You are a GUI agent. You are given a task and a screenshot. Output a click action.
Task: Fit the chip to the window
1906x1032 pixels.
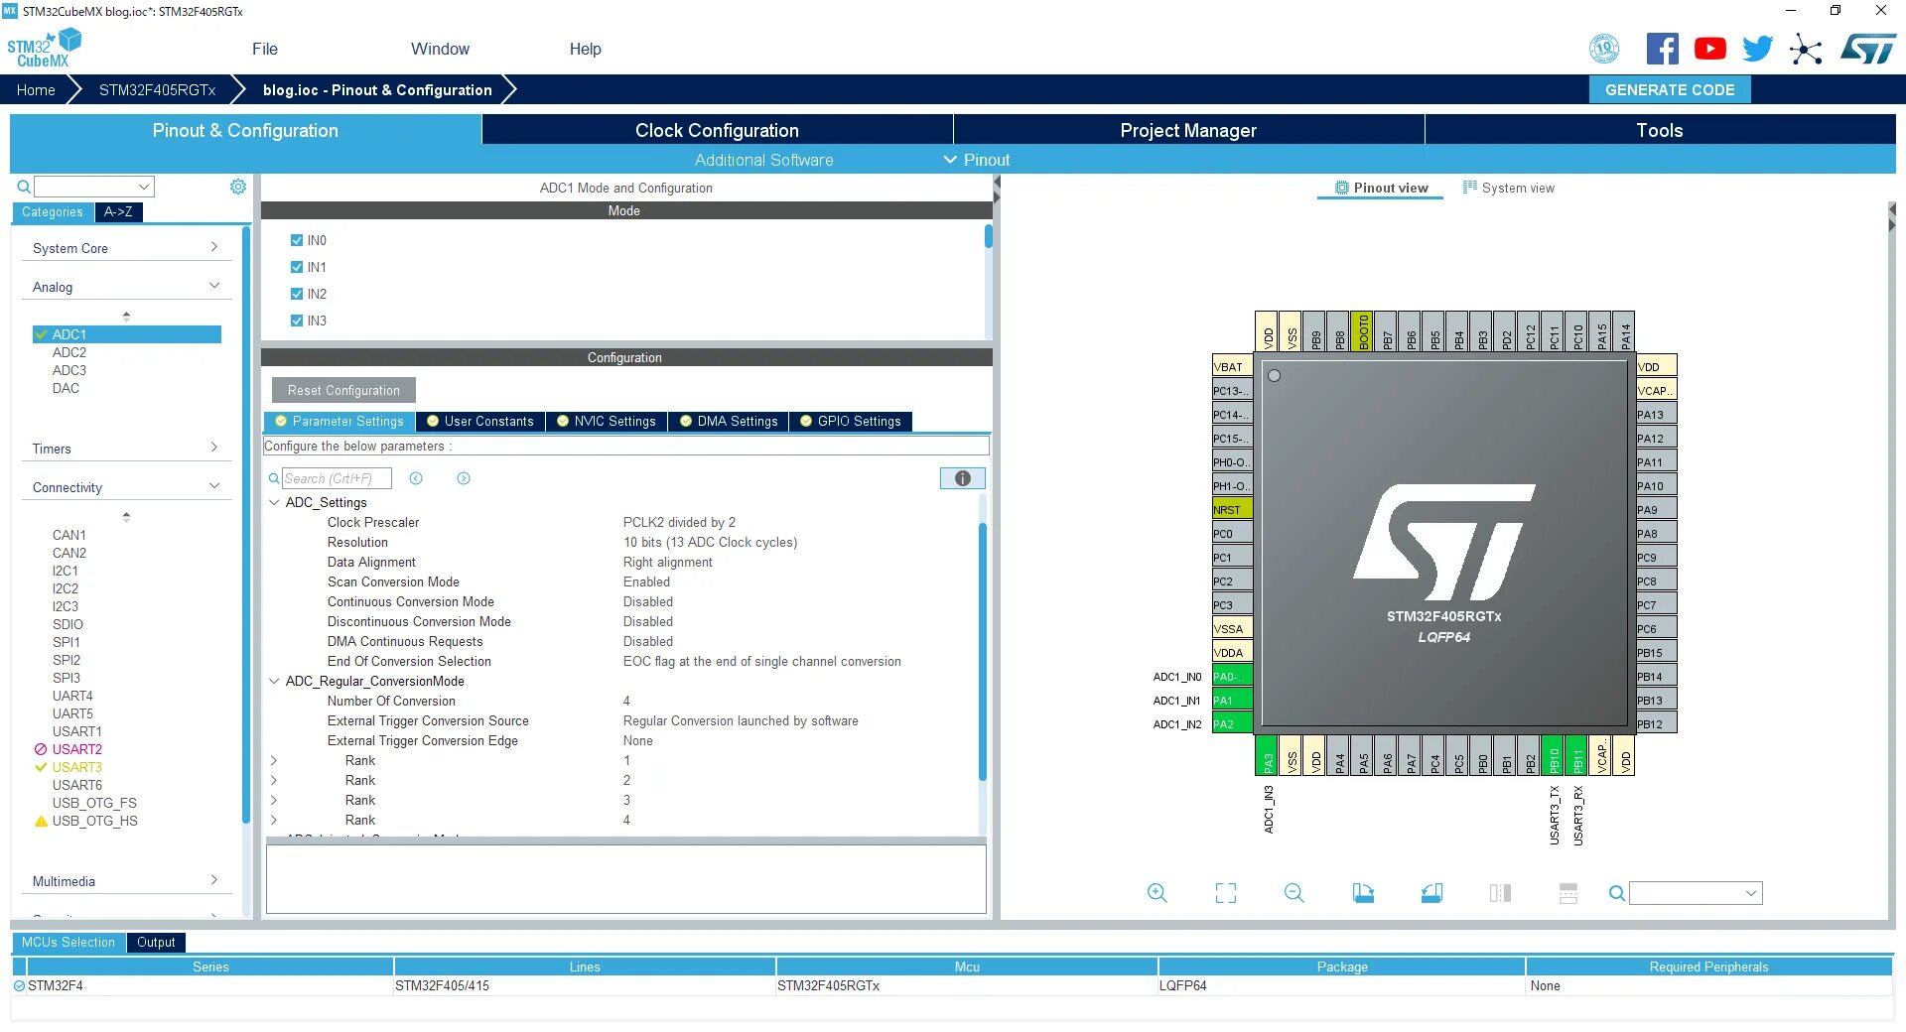[1226, 893]
